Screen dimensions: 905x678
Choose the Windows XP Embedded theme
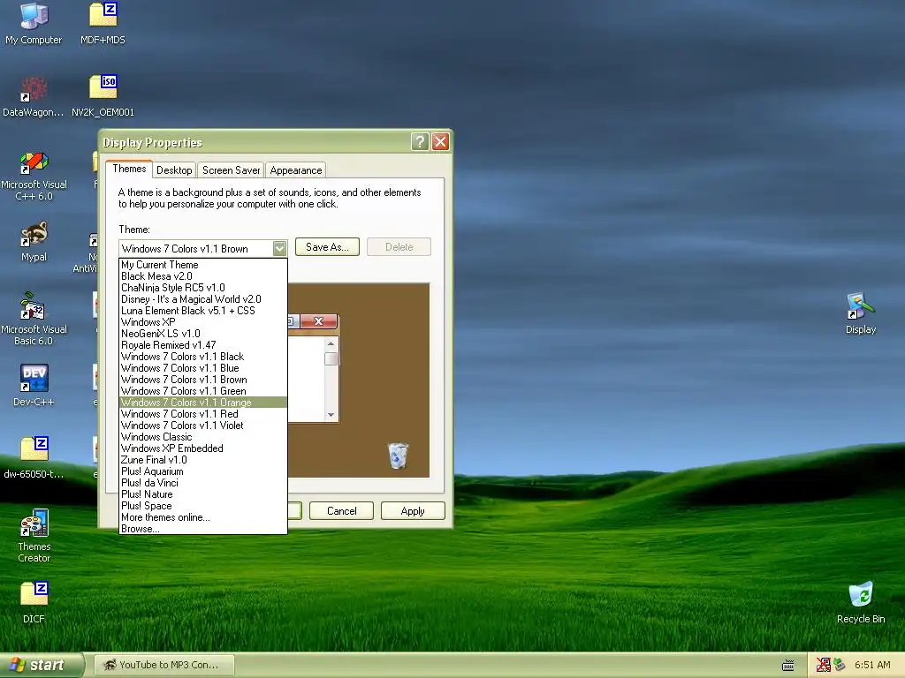pos(202,448)
